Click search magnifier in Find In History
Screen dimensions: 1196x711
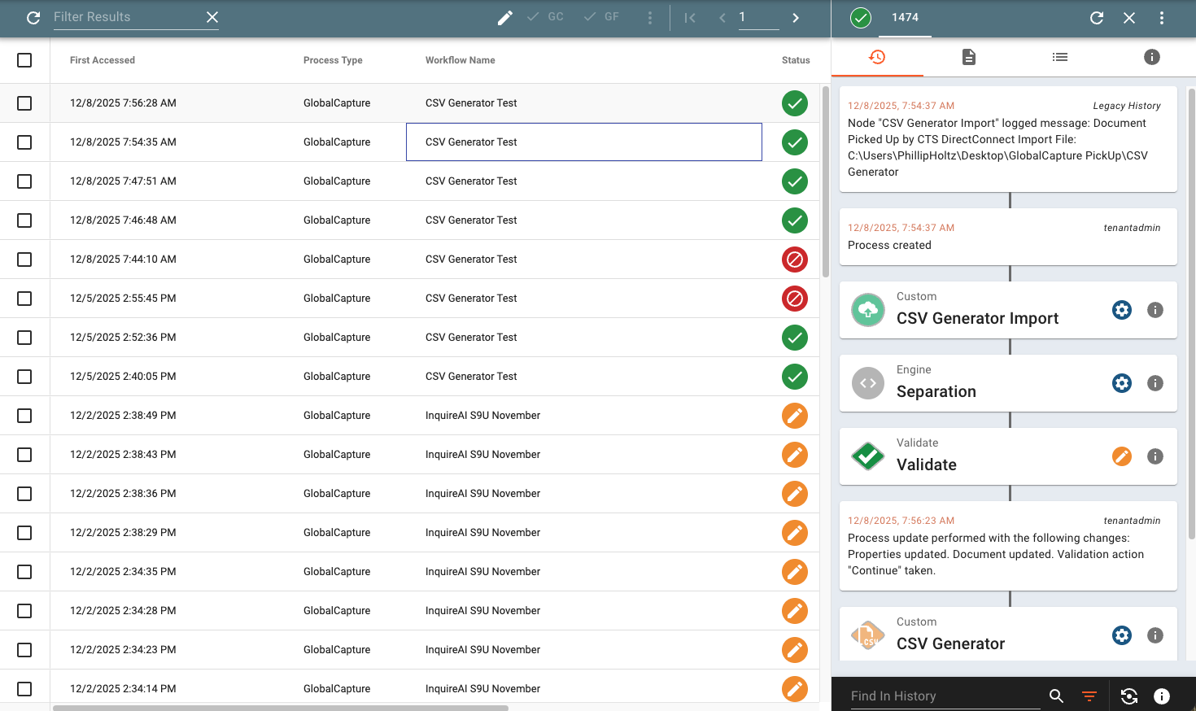click(x=1056, y=696)
